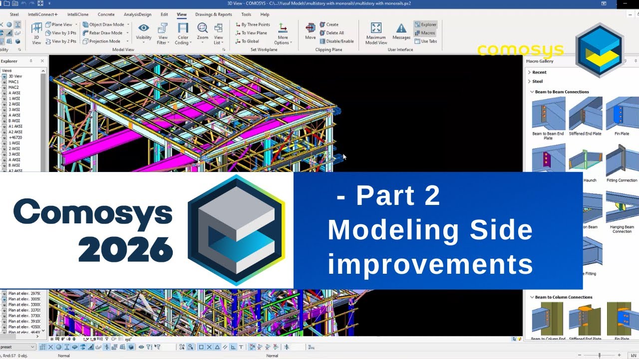The image size is (639, 359).
Task: Click Delete All clipping planes
Action: 331,33
